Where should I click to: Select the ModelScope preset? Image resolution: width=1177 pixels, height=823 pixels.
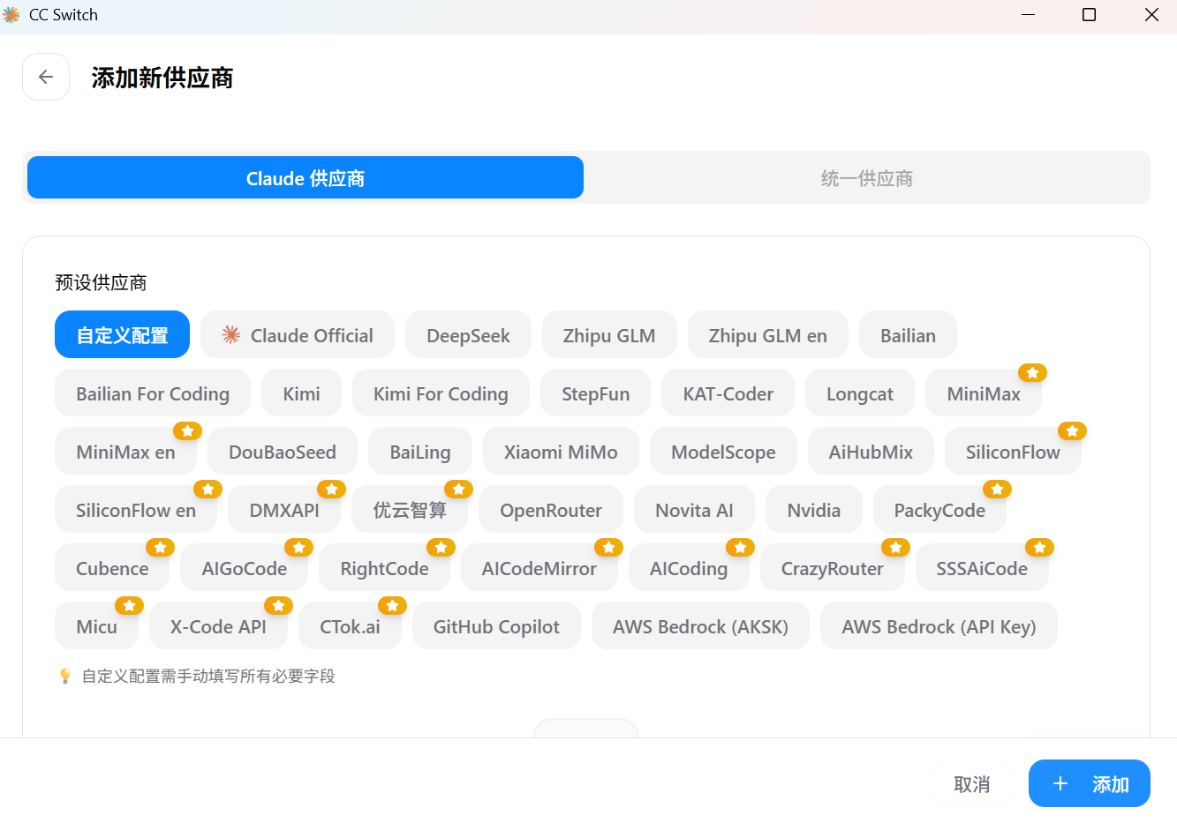723,451
